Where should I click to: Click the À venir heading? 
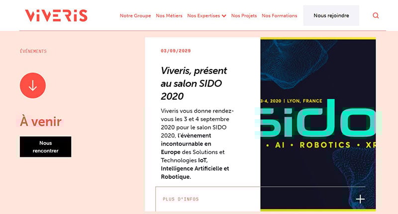point(41,121)
